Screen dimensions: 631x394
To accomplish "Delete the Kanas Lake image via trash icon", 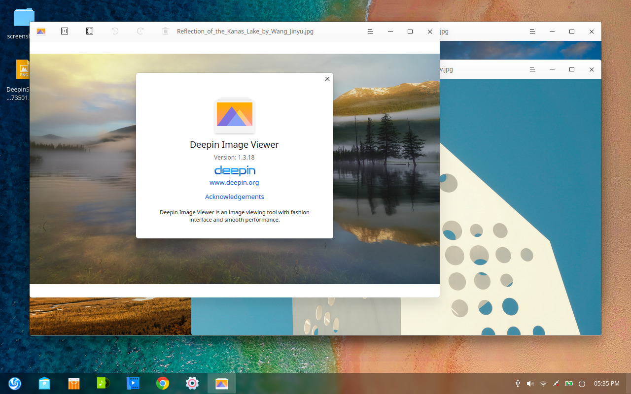I will [165, 31].
